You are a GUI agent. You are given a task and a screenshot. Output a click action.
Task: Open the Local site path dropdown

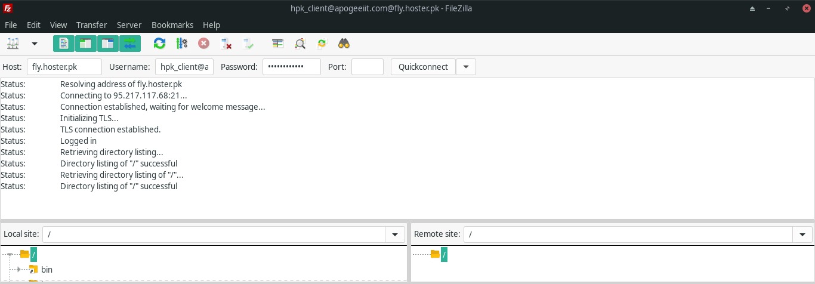tap(395, 234)
